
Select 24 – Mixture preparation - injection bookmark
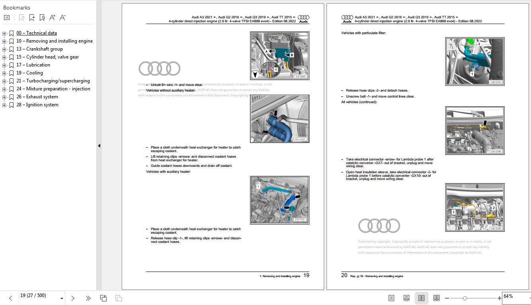click(53, 89)
